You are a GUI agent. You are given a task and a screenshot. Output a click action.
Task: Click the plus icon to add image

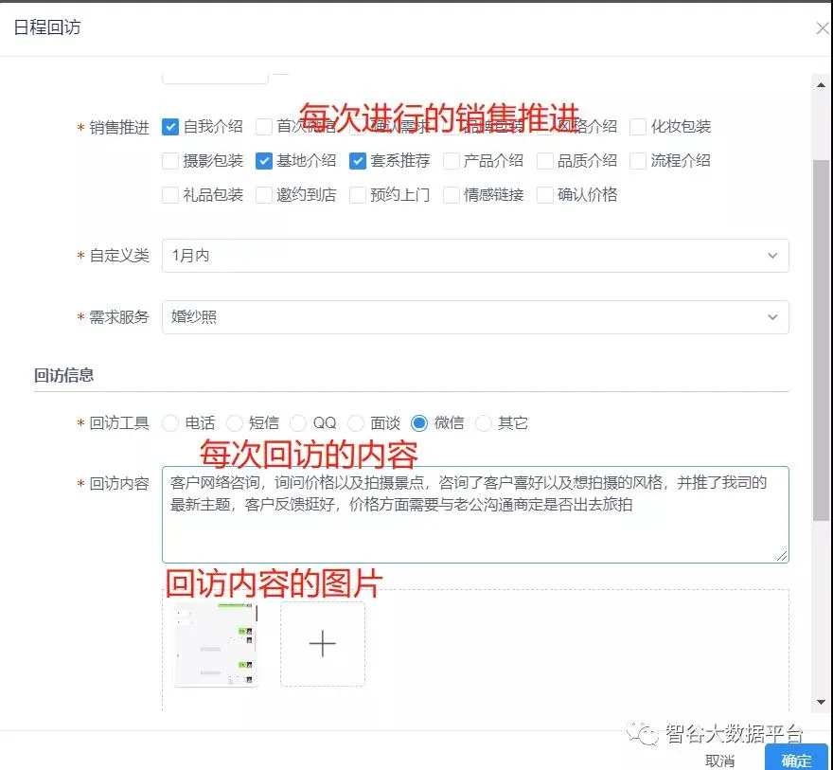coord(322,644)
